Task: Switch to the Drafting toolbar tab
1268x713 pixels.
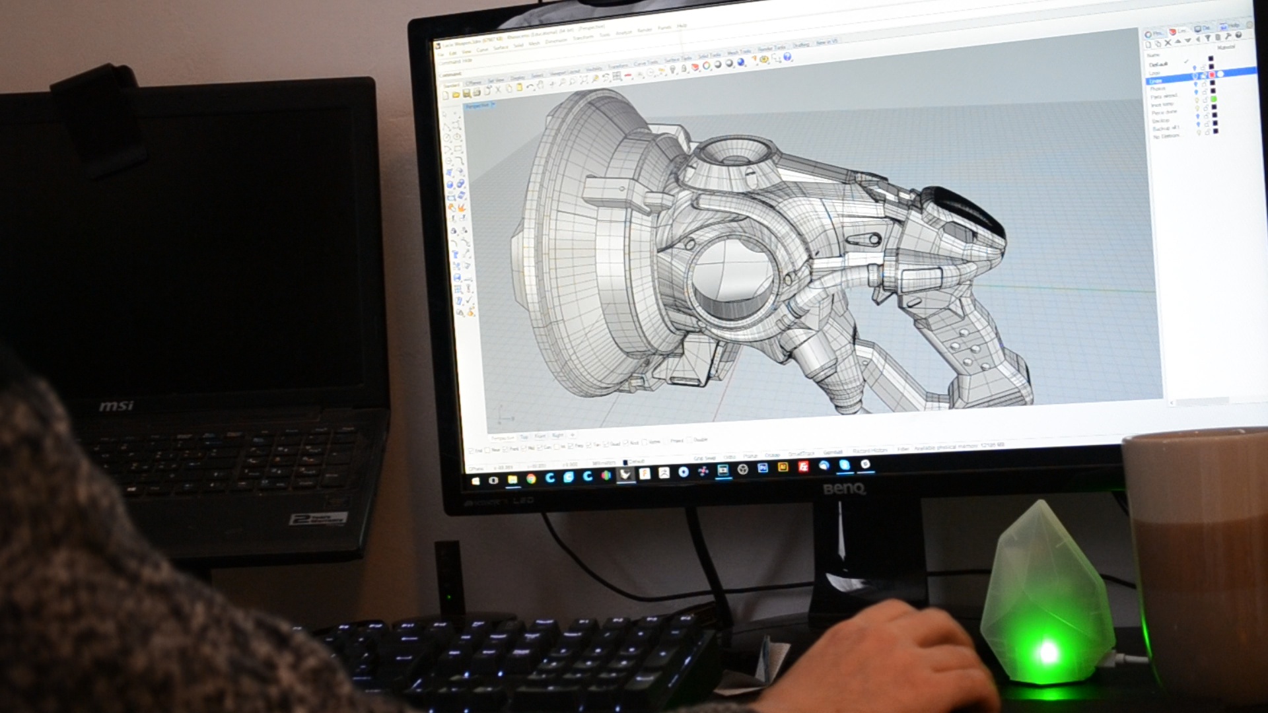Action: pyautogui.click(x=801, y=45)
